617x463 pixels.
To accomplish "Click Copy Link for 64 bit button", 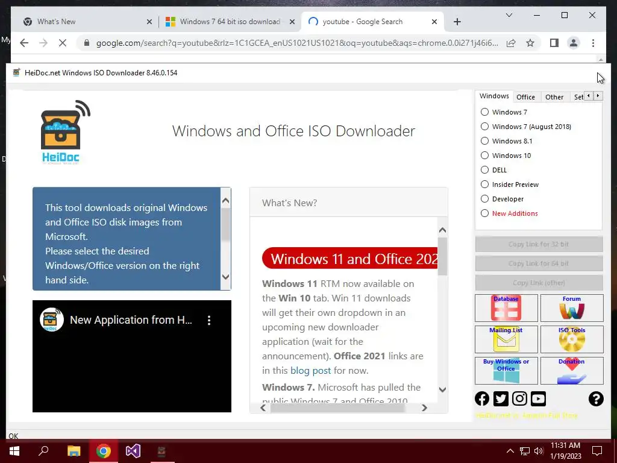I will [x=539, y=263].
